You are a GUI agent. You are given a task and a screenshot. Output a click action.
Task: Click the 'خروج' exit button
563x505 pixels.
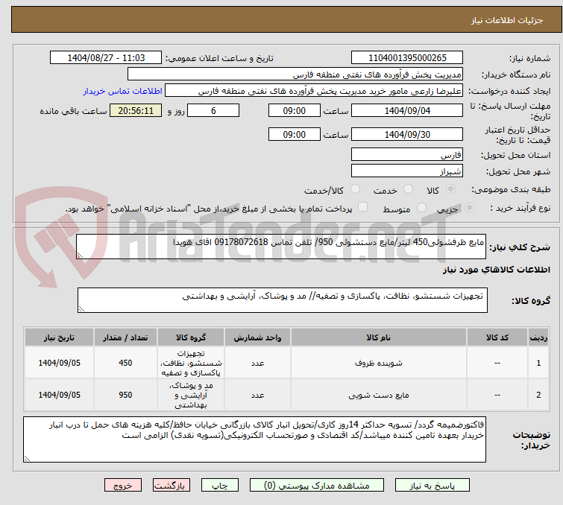tap(123, 486)
